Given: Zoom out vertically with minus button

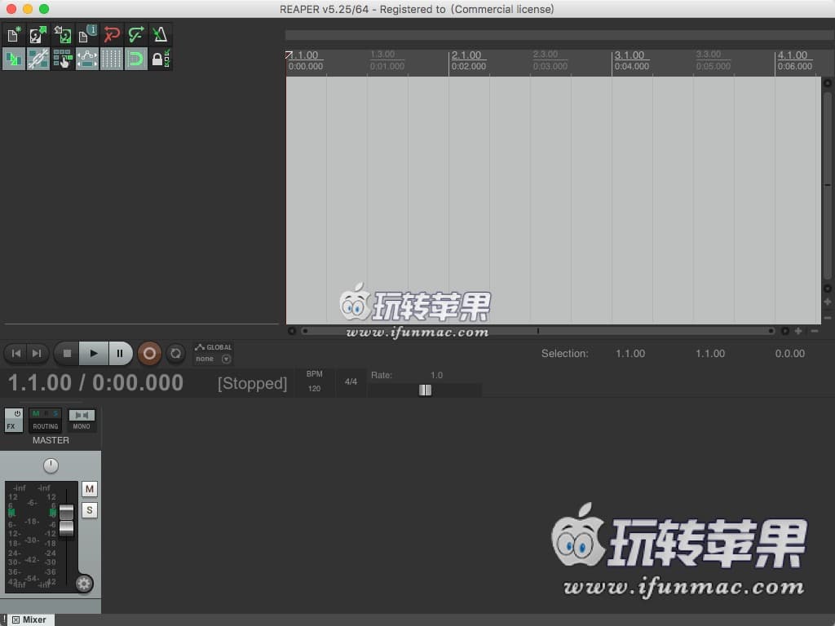Looking at the screenshot, I should tap(828, 318).
